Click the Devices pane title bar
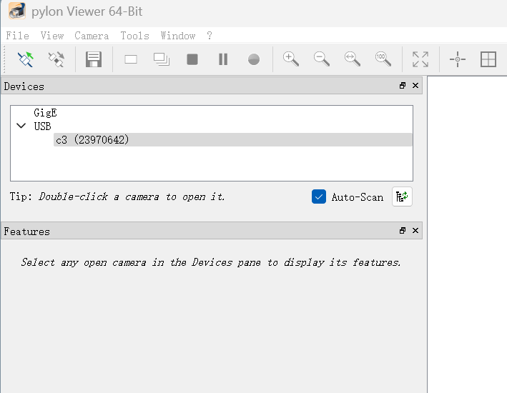Image resolution: width=507 pixels, height=393 pixels. click(x=212, y=86)
